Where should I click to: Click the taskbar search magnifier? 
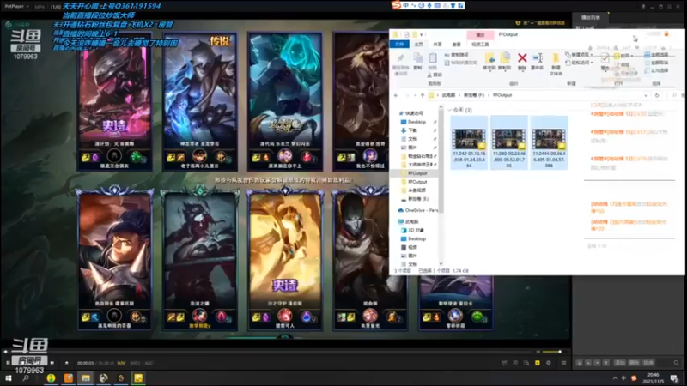coord(26,378)
